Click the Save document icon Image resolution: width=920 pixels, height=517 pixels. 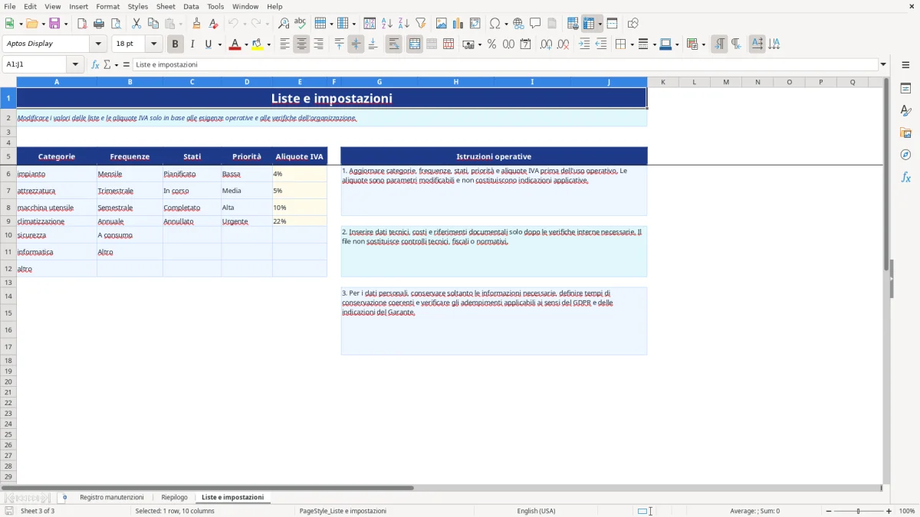click(54, 24)
